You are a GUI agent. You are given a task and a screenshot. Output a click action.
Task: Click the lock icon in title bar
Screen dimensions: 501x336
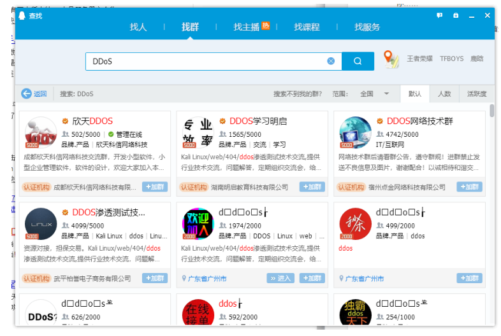(455, 15)
